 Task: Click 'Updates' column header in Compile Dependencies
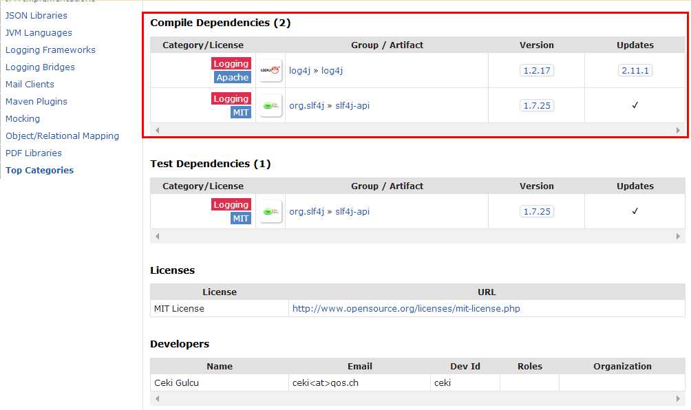tap(635, 45)
